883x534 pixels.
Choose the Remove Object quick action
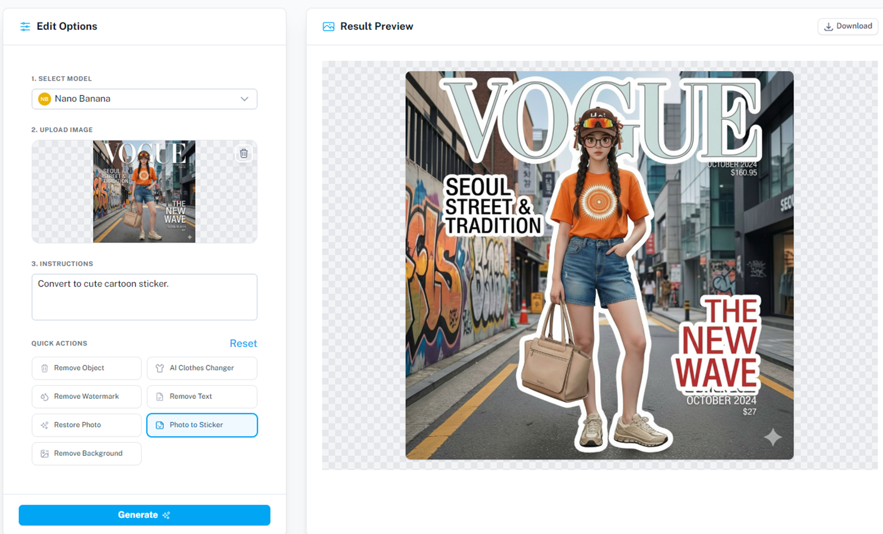[86, 368]
